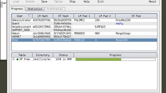
Task: Open the About dialog
Action: tap(152, 2)
